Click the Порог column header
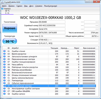The height and width of the screenshot is (99, 101). click(x=75, y=48)
